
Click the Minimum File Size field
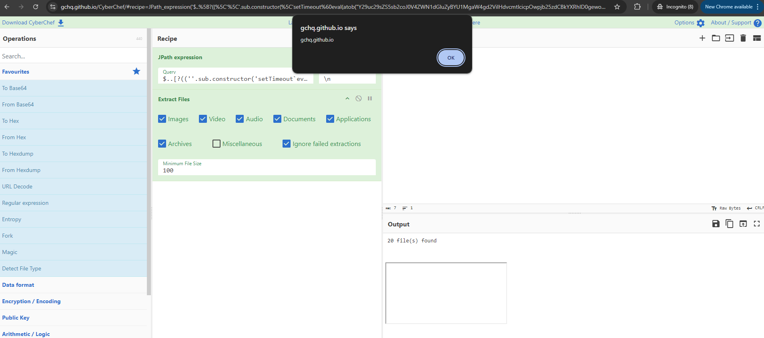[x=267, y=167]
